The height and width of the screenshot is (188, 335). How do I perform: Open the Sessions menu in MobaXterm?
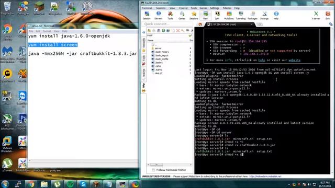click(161, 8)
